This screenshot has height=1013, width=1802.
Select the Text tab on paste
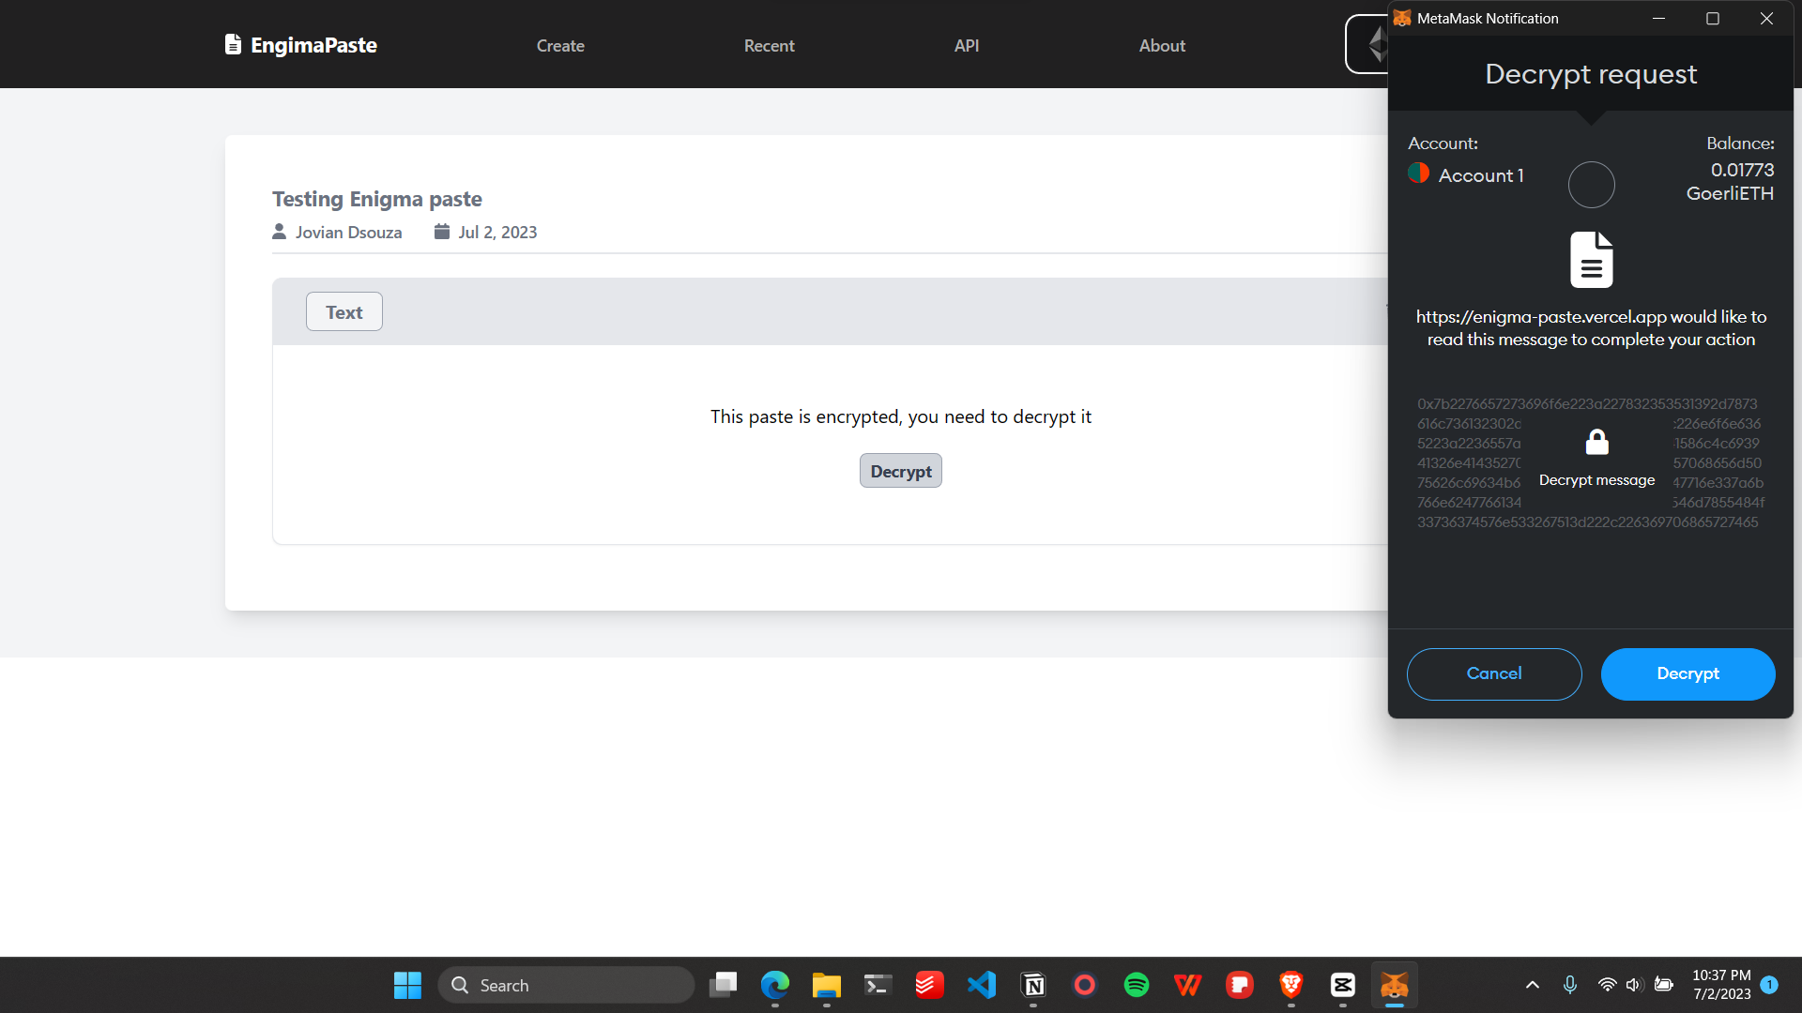[x=344, y=312]
